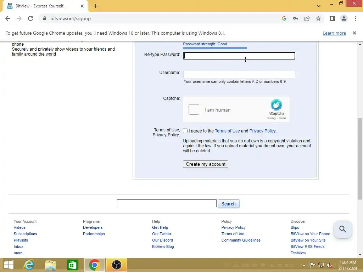The width and height of the screenshot is (363, 272).
Task: Open hCaptcha Privacy link
Action: (x=271, y=118)
